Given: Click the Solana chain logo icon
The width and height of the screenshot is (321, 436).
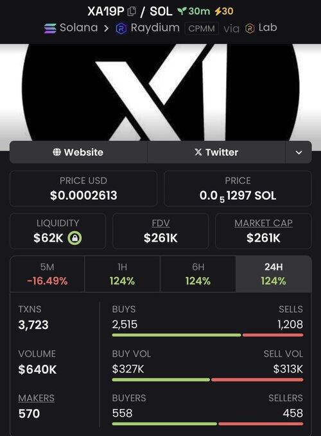Looking at the screenshot, I should [50, 28].
